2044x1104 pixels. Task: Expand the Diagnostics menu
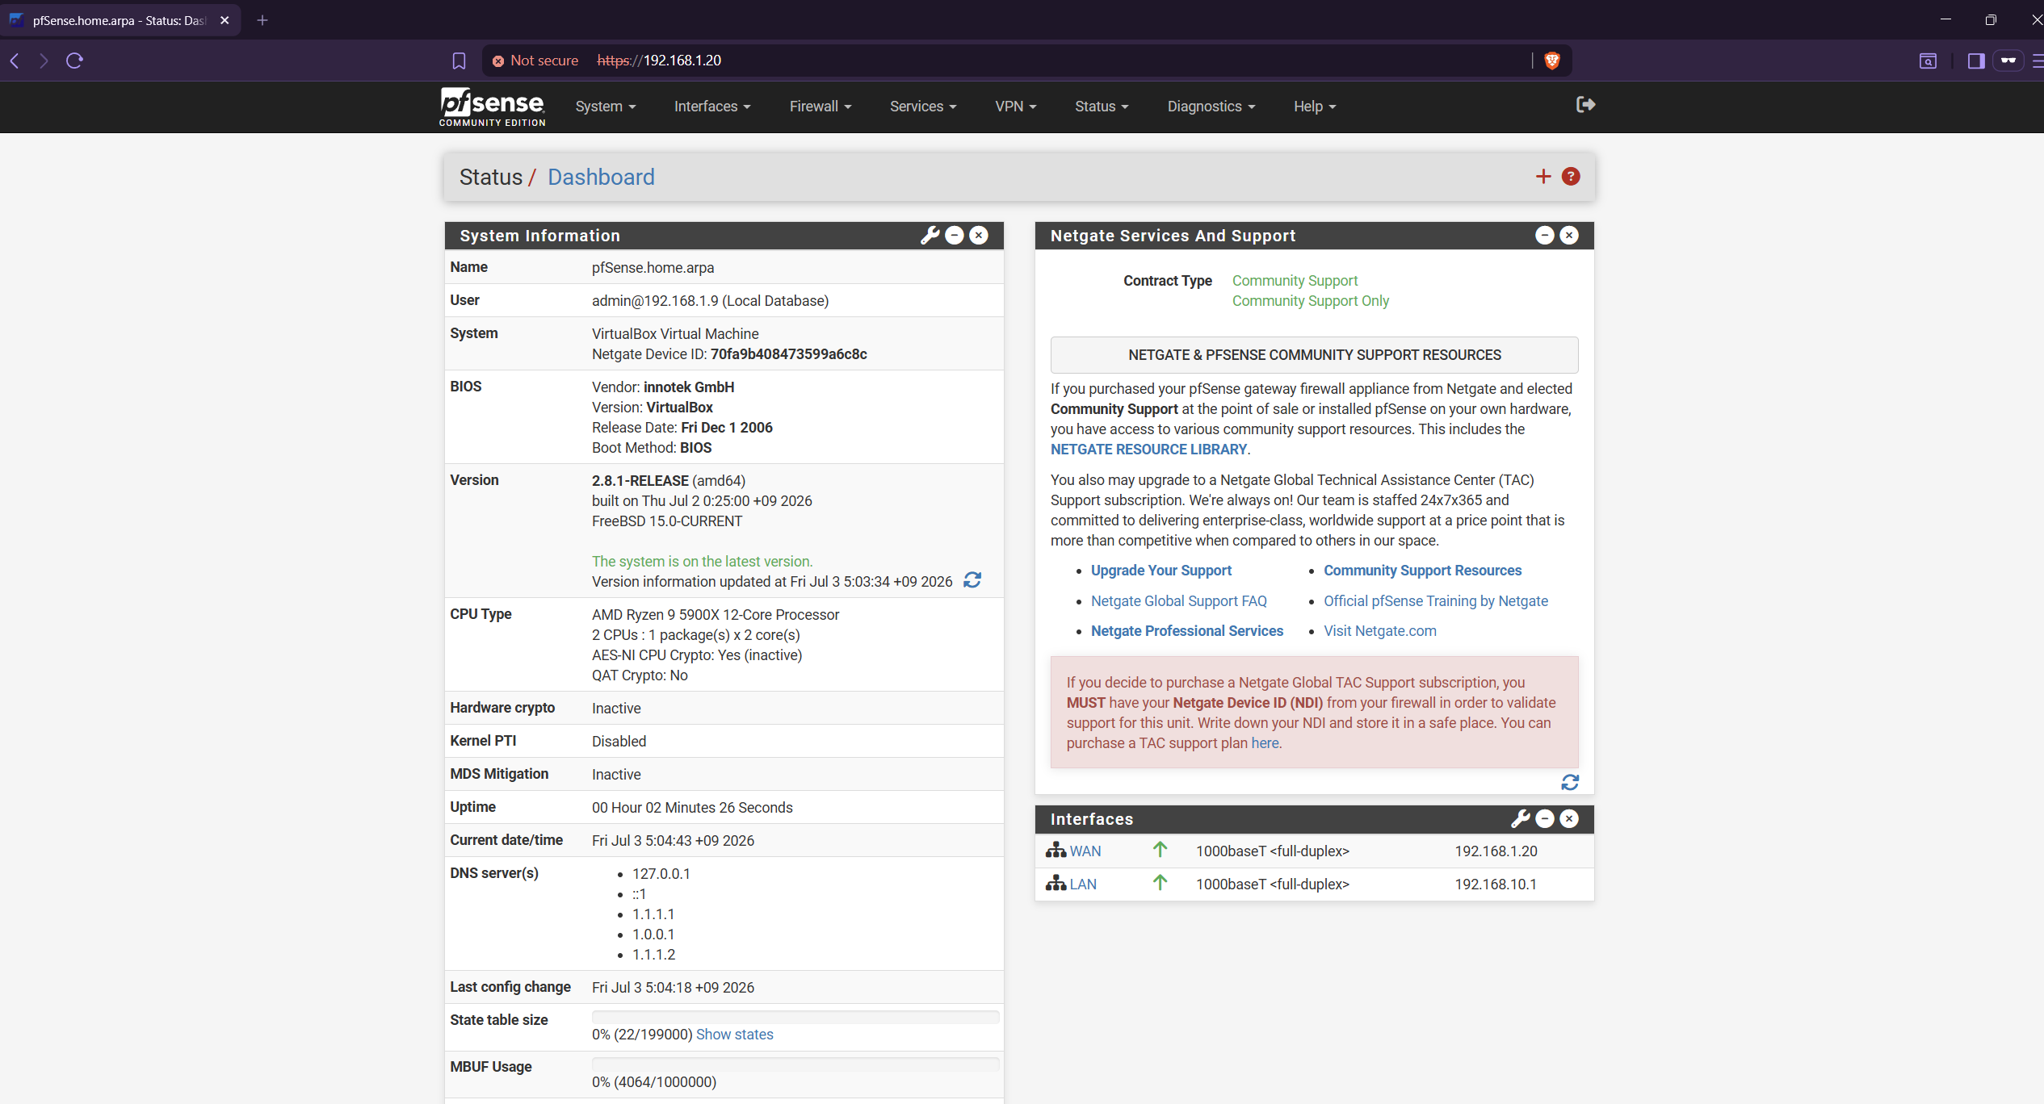point(1211,107)
